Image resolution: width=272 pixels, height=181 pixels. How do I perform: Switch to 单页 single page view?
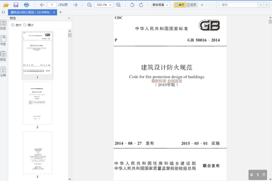(x=180, y=5)
